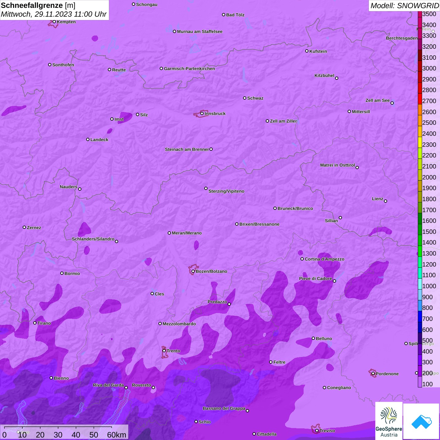Click the Riva del Garda label
This screenshot has height=440, width=440.
pos(108,385)
